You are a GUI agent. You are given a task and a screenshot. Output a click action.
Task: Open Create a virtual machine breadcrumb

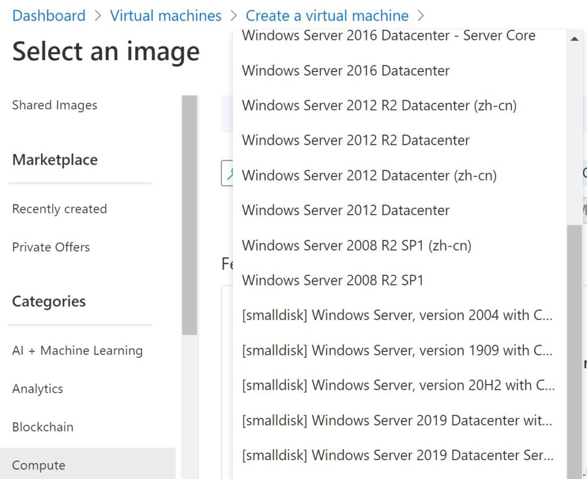327,15
